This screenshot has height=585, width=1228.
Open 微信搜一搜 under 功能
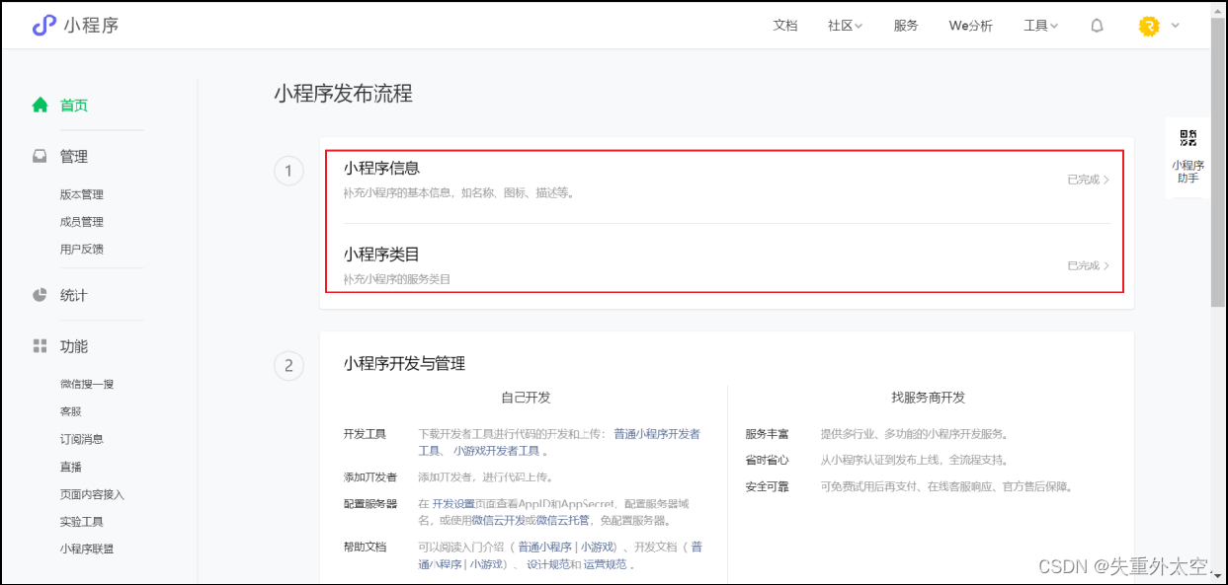[88, 384]
